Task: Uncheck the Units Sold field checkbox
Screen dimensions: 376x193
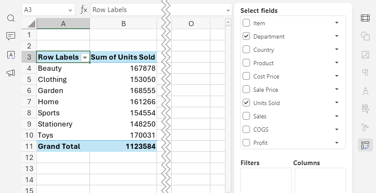Action: [x=246, y=103]
